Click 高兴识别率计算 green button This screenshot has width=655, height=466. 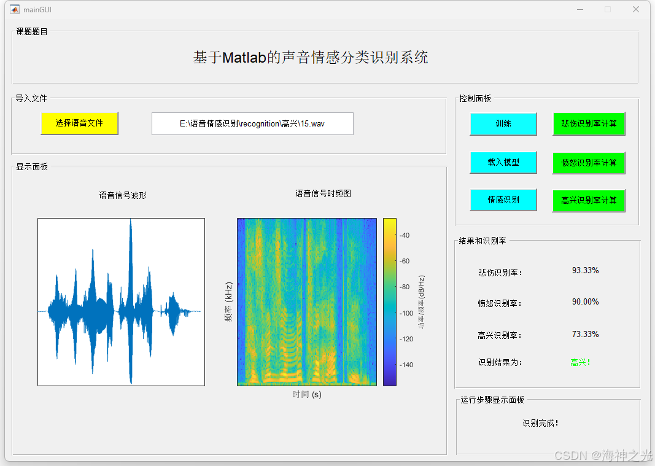click(589, 201)
